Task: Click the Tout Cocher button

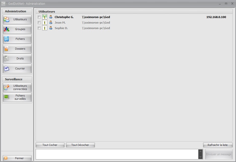Action: [x=50, y=145]
